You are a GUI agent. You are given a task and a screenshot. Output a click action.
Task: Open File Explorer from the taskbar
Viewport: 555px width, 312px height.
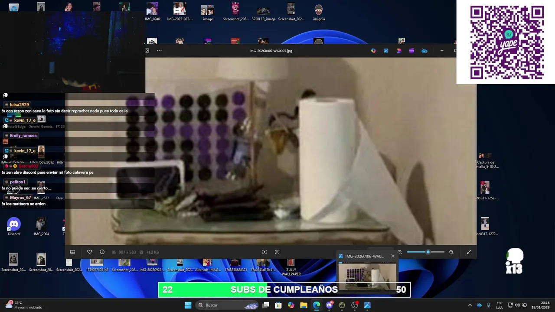pyautogui.click(x=304, y=305)
